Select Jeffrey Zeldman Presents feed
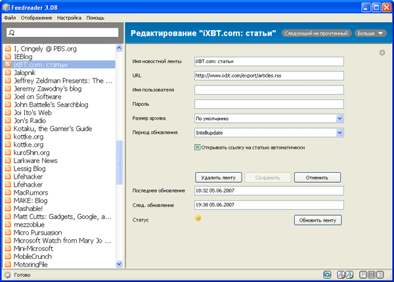 [59, 81]
